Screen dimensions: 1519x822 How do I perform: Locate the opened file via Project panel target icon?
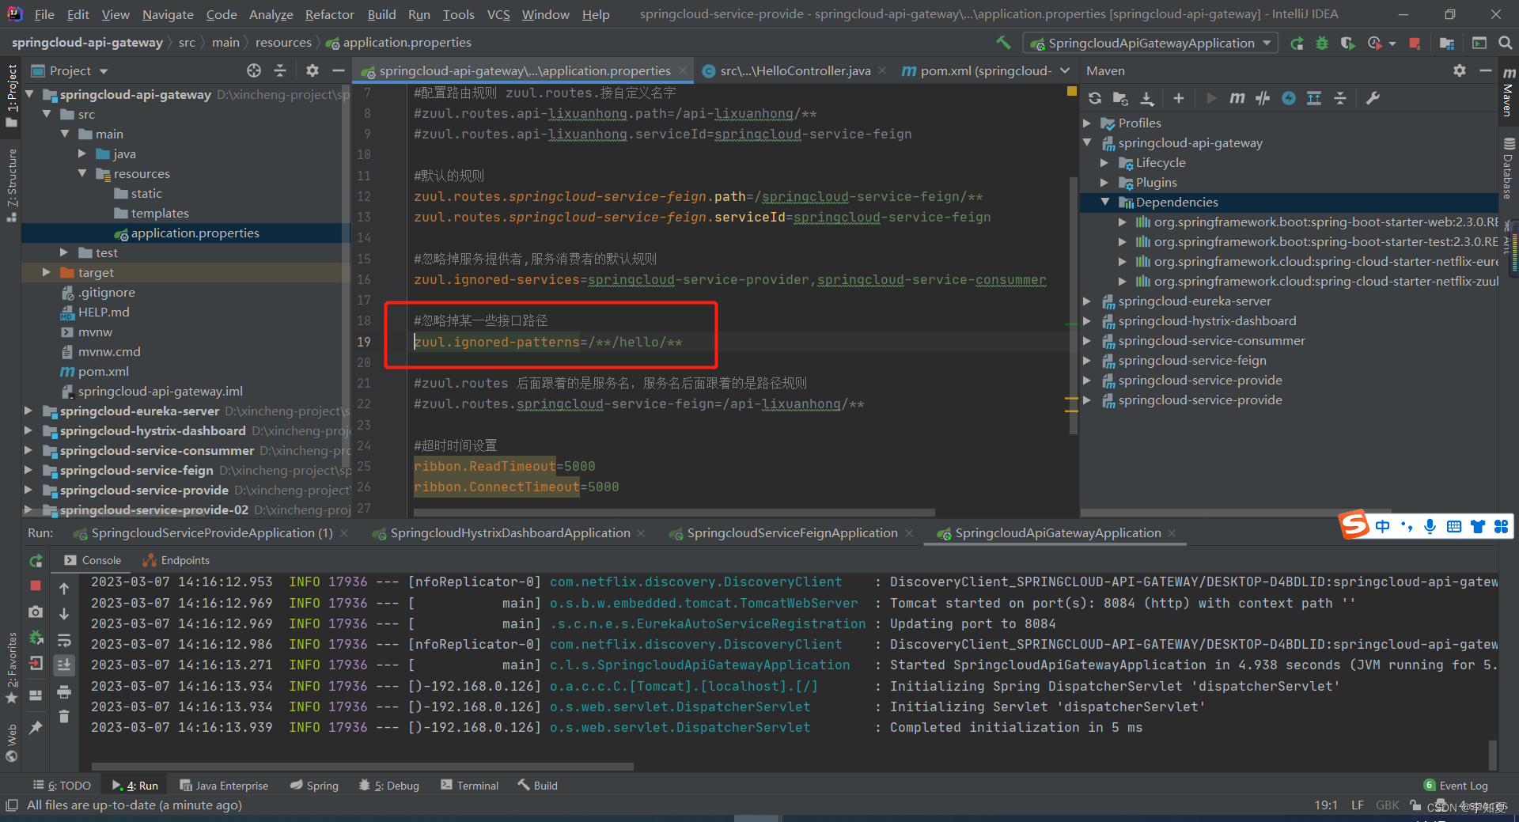(x=254, y=70)
